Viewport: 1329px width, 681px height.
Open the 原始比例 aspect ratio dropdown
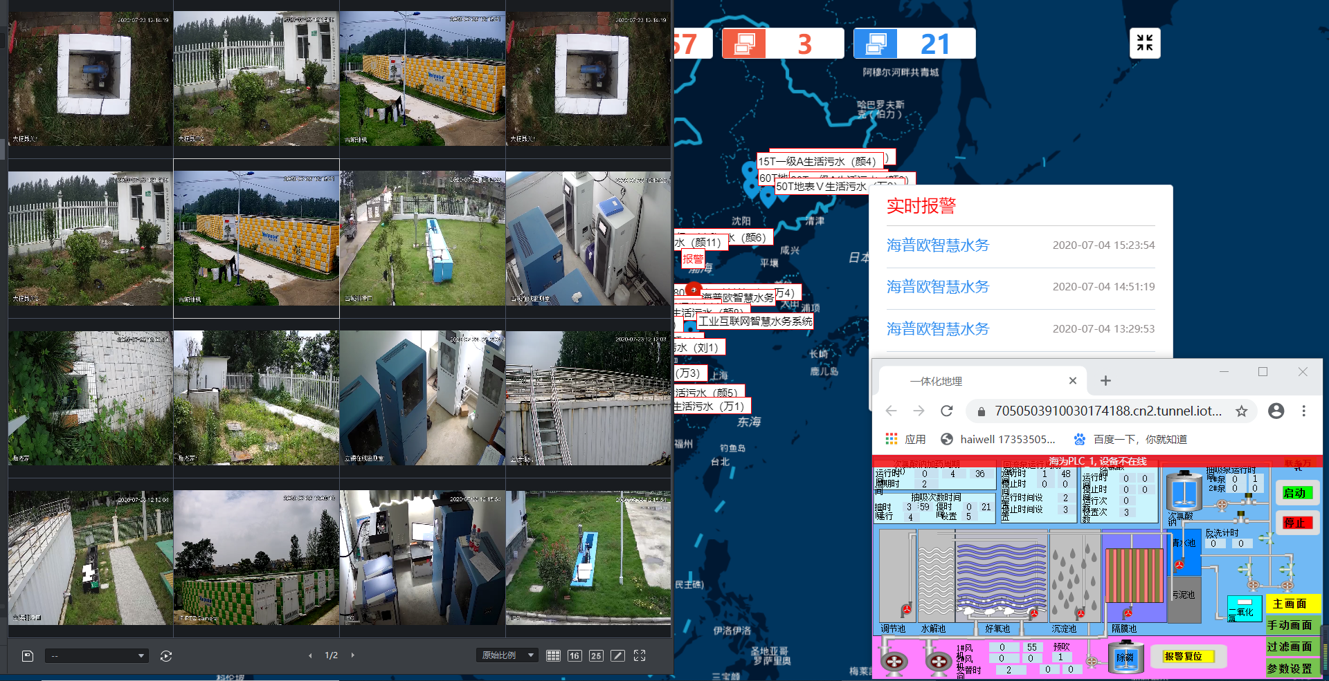coord(508,655)
